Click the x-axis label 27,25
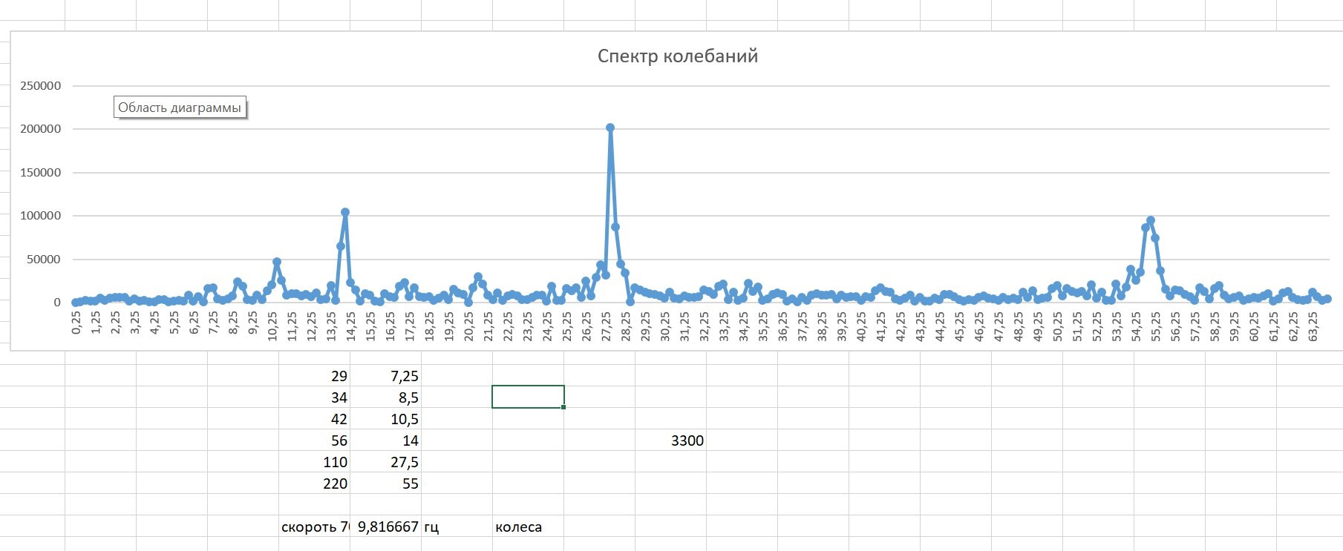This screenshot has width=1343, height=551. tap(606, 326)
